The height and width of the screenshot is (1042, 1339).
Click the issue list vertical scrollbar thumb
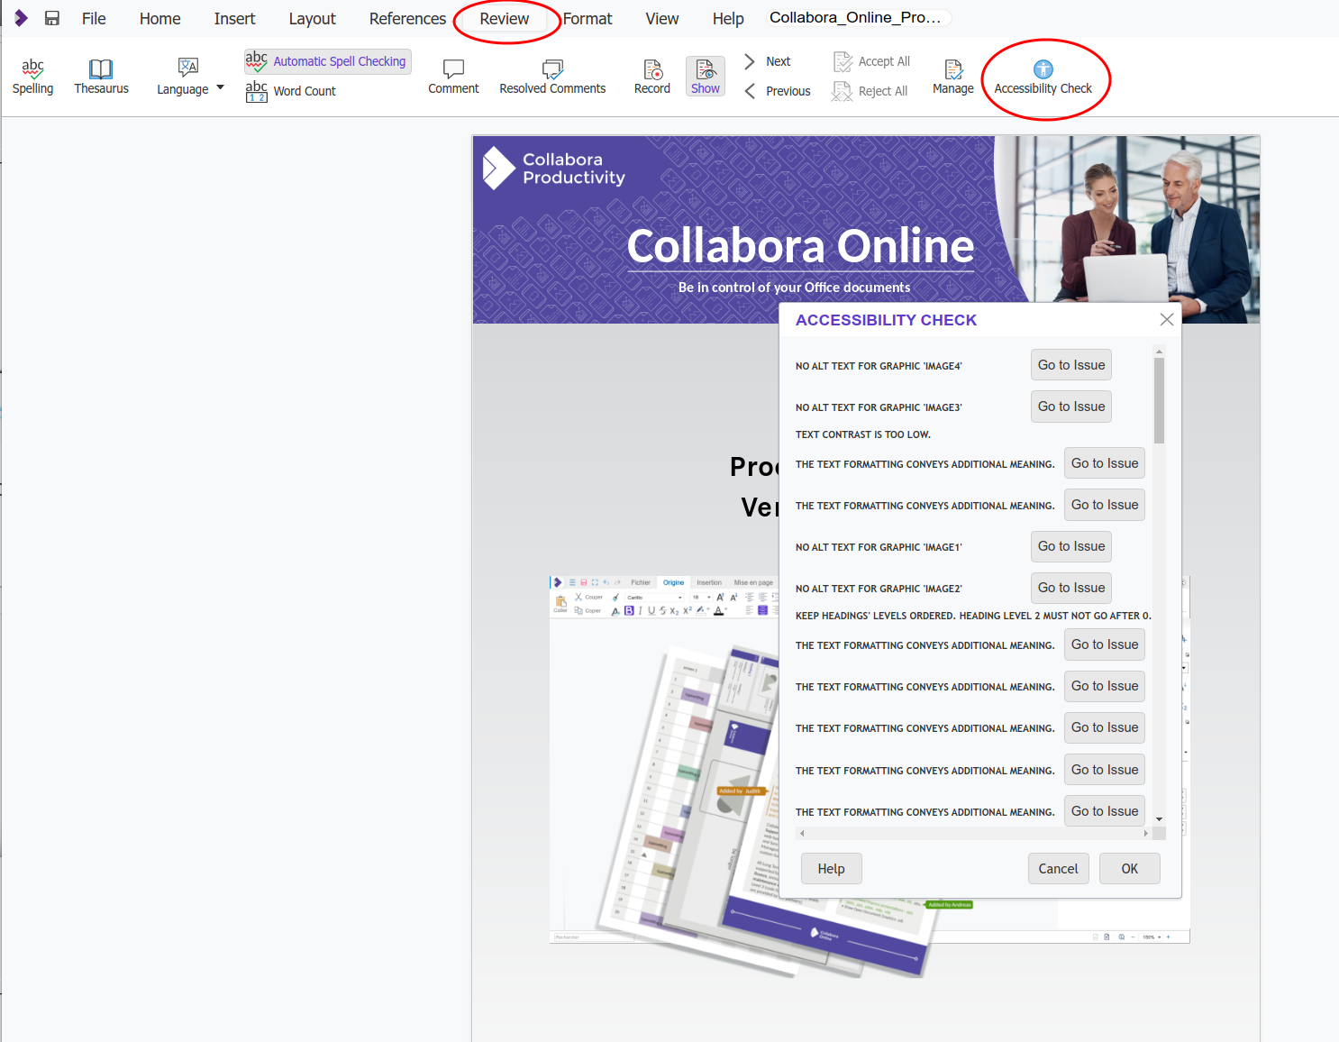(x=1159, y=401)
